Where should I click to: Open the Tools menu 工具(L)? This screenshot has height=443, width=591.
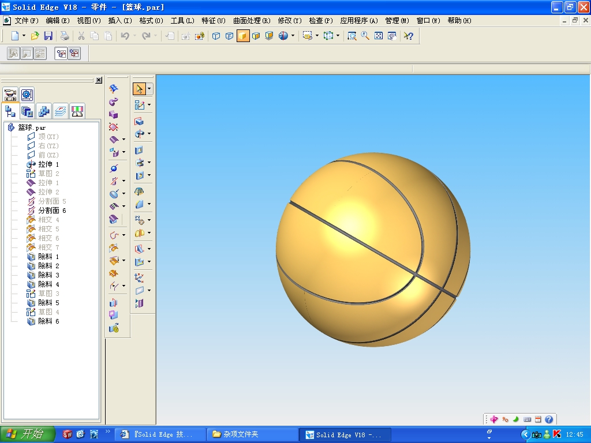(182, 21)
